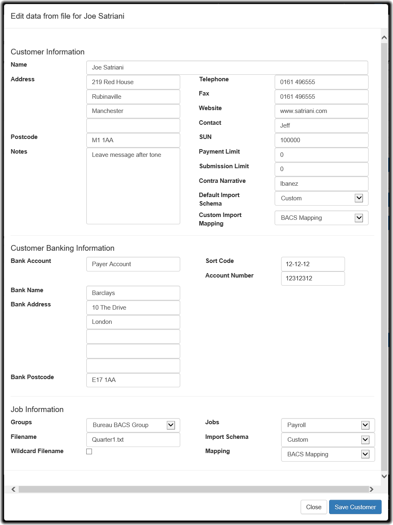Open the Import Schema dropdown in Job Information
This screenshot has height=525, width=393.
[x=327, y=440]
